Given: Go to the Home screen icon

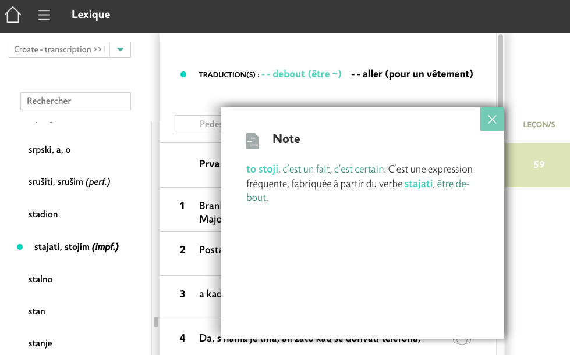Looking at the screenshot, I should [13, 15].
